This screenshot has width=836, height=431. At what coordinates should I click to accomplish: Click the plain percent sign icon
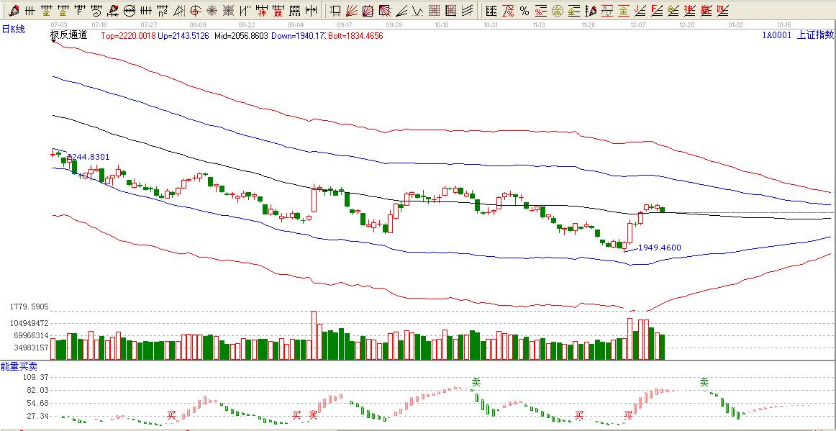coord(524,11)
